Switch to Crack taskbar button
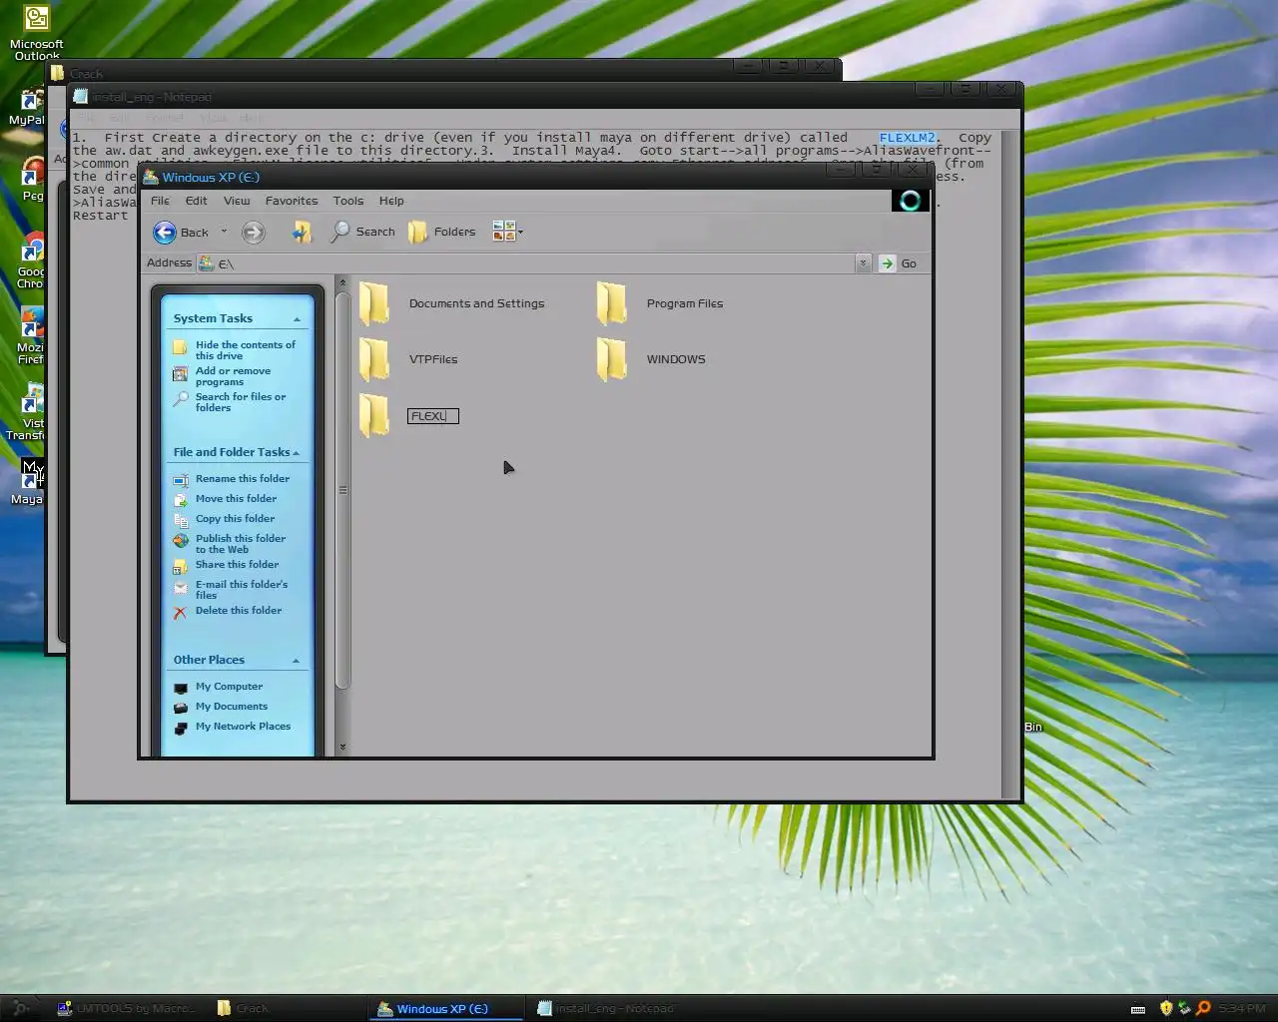Image resolution: width=1278 pixels, height=1022 pixels. [x=287, y=1009]
